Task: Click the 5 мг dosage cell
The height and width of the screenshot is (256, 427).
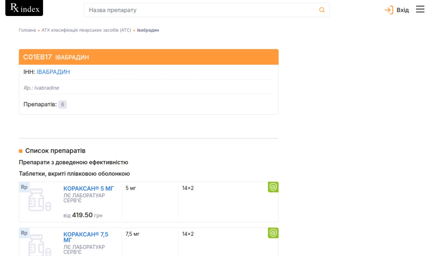Action: 131,188
